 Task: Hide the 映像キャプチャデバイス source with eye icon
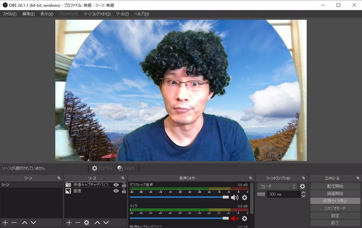(116, 185)
